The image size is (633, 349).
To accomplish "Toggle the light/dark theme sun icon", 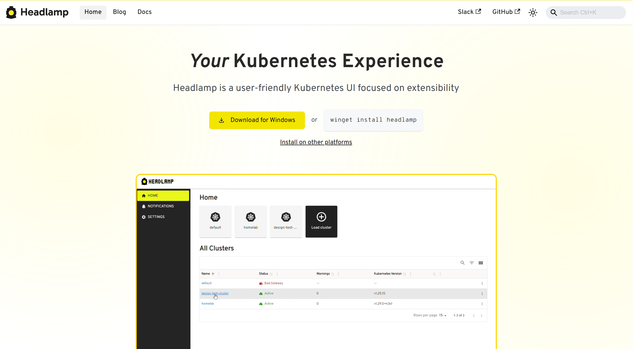I will click(533, 12).
